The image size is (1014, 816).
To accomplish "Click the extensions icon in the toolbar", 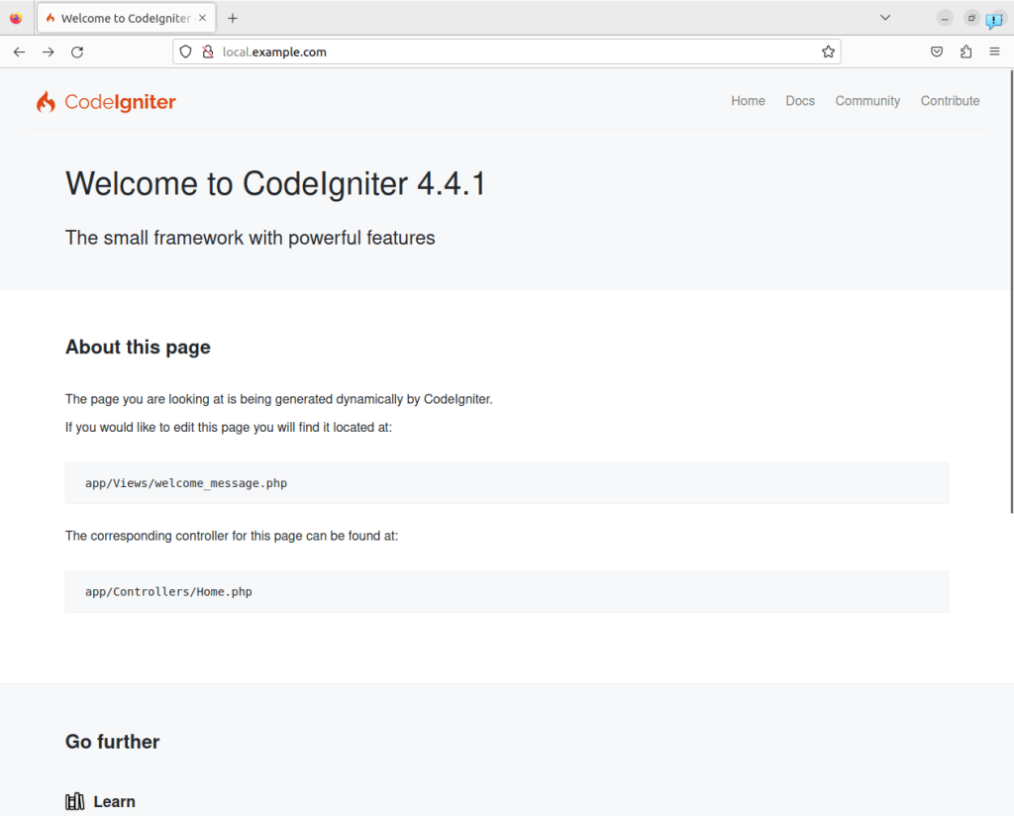I will (965, 51).
